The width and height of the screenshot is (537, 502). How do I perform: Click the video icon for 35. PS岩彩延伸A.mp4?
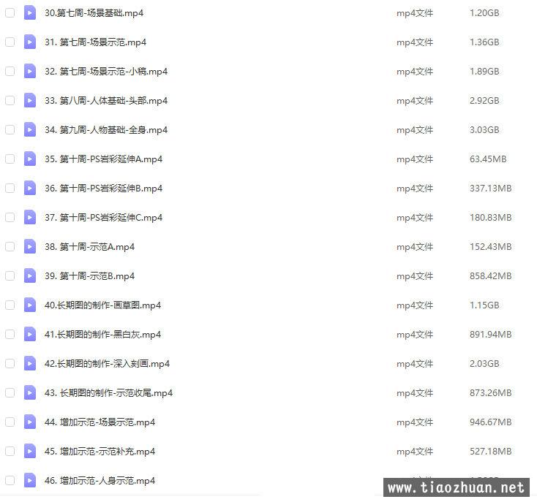click(30, 159)
